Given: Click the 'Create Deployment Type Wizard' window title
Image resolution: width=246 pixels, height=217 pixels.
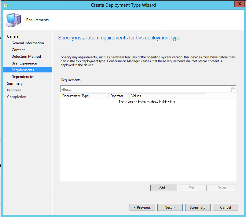Looking at the screenshot, I should [x=123, y=5].
